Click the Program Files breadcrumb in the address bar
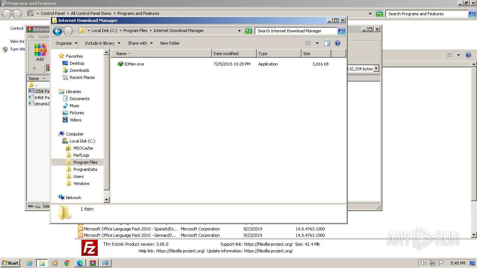 (x=135, y=31)
